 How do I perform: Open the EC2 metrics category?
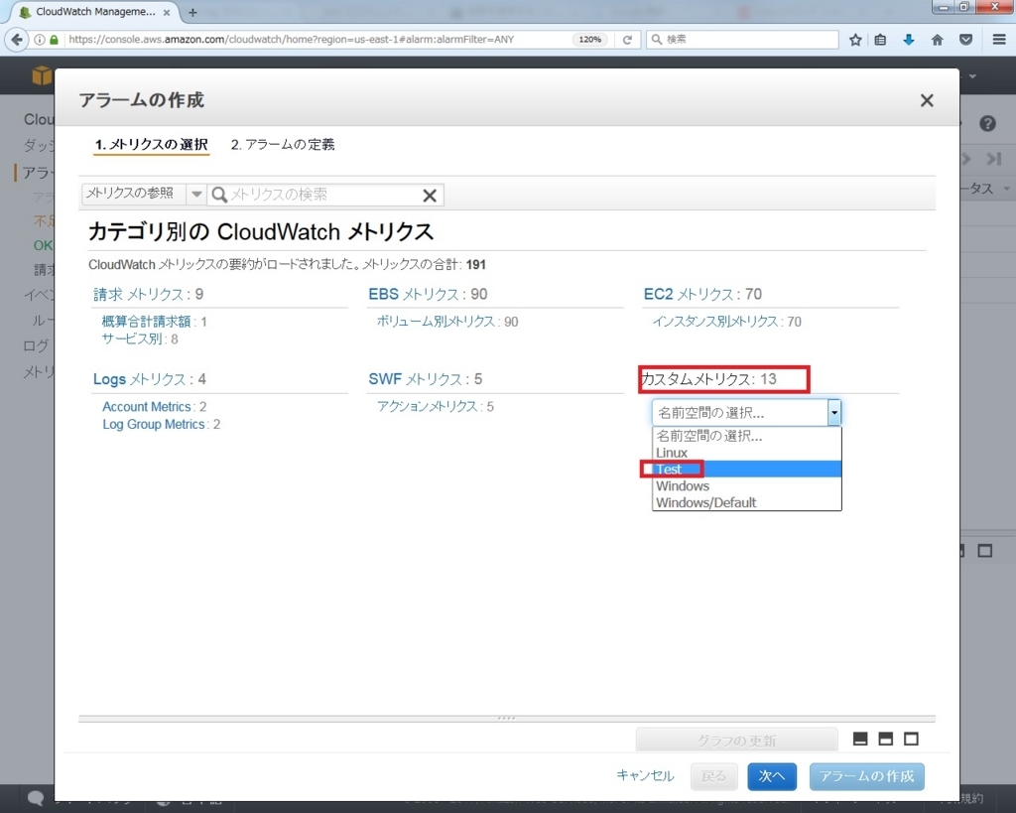689,295
